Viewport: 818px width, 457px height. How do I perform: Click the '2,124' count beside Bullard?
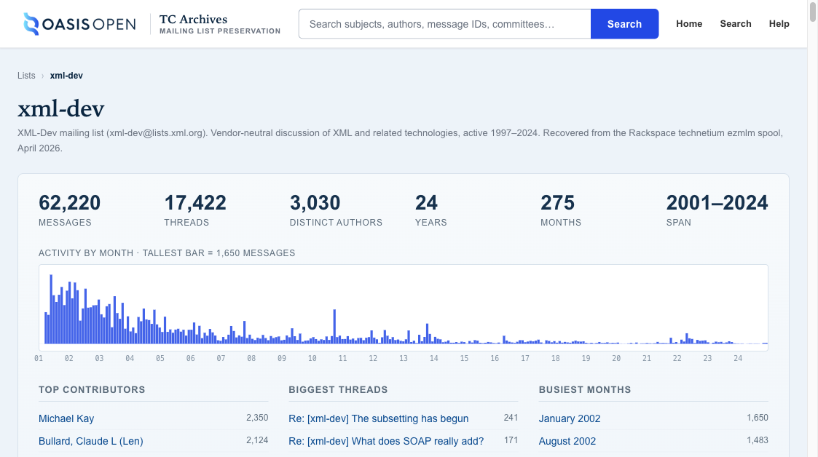[257, 440]
